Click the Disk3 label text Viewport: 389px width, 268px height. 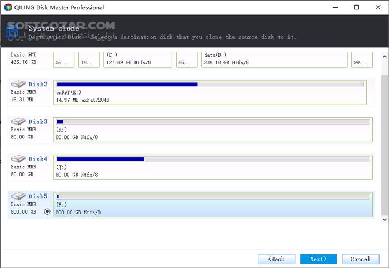[x=38, y=122]
